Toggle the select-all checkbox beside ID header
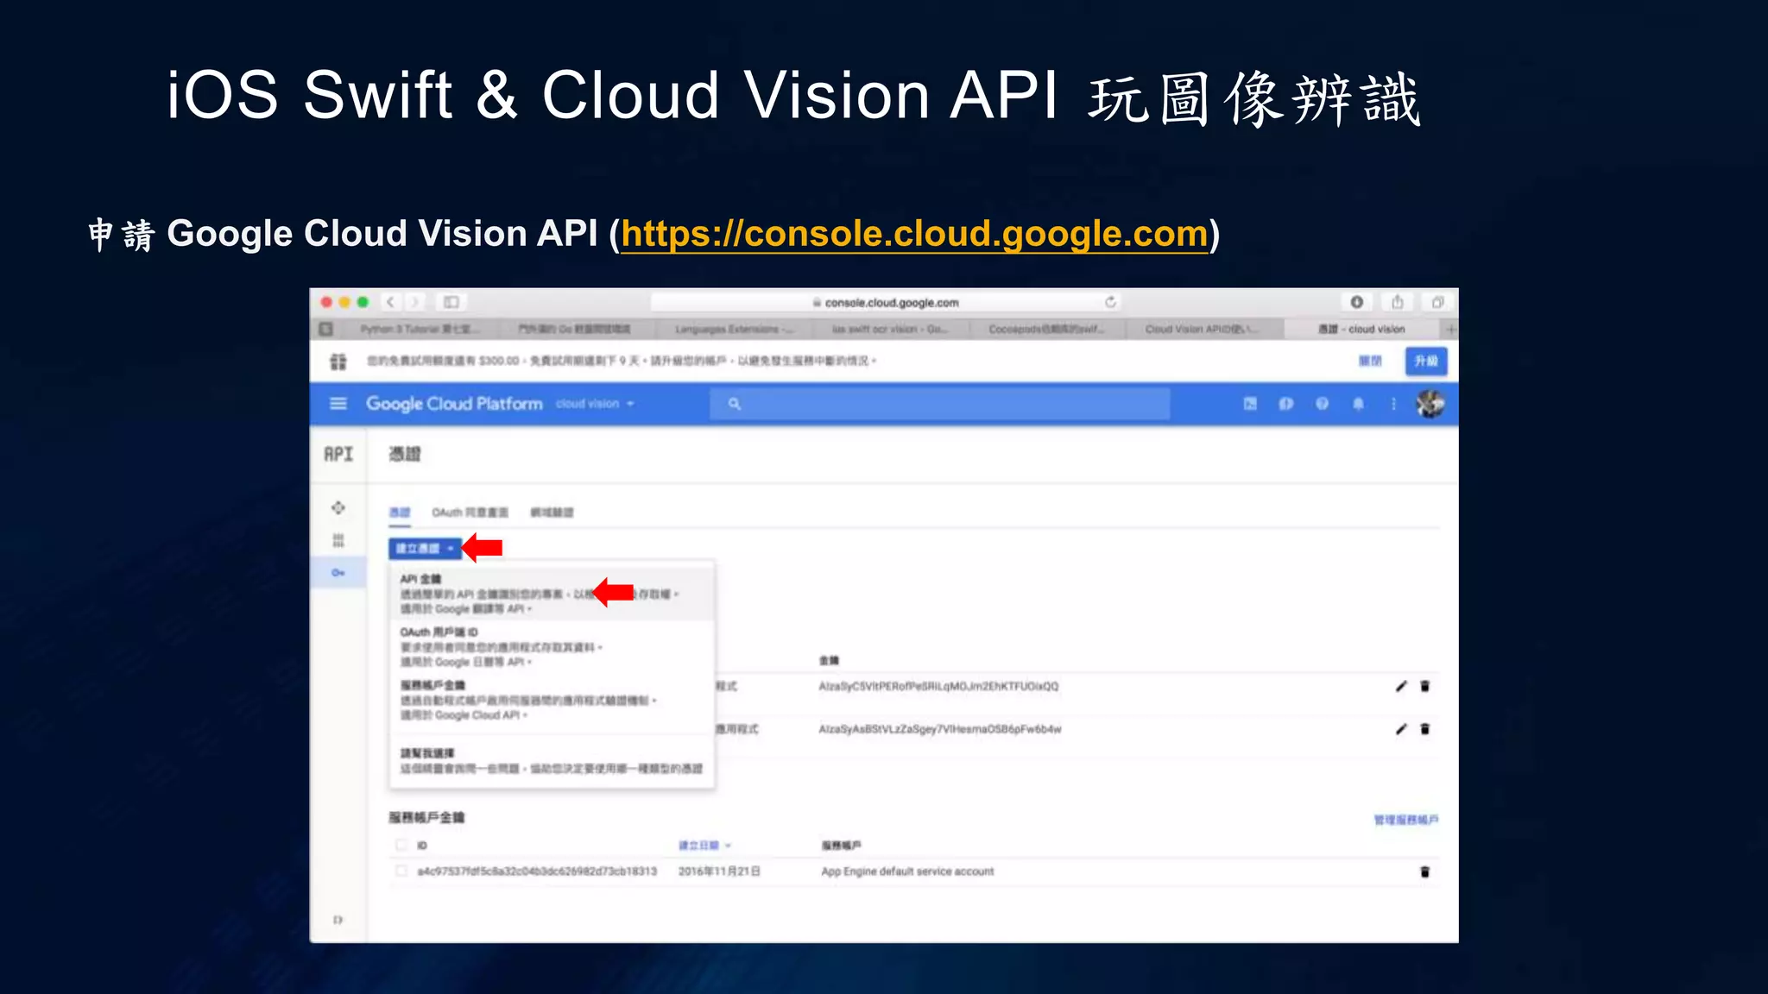 (x=401, y=846)
